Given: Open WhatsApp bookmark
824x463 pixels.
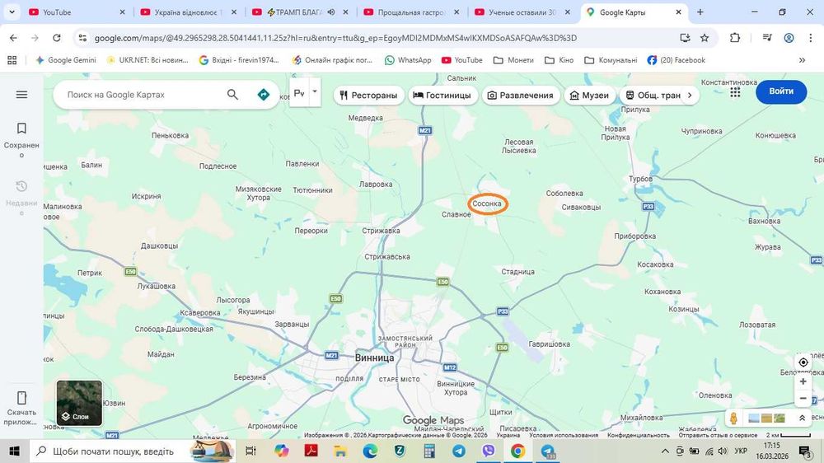Looking at the screenshot, I should pos(408,60).
